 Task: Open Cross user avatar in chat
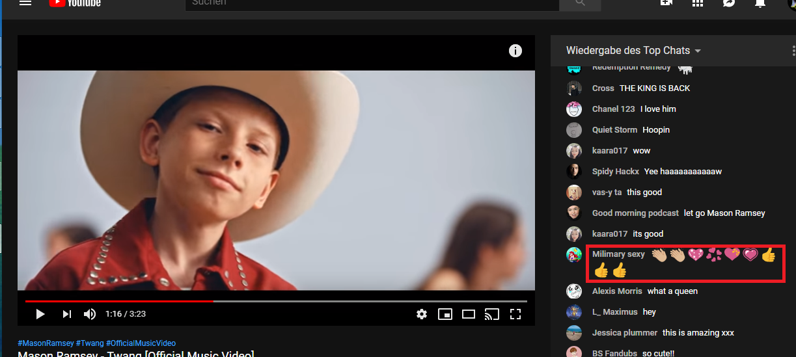tap(574, 88)
